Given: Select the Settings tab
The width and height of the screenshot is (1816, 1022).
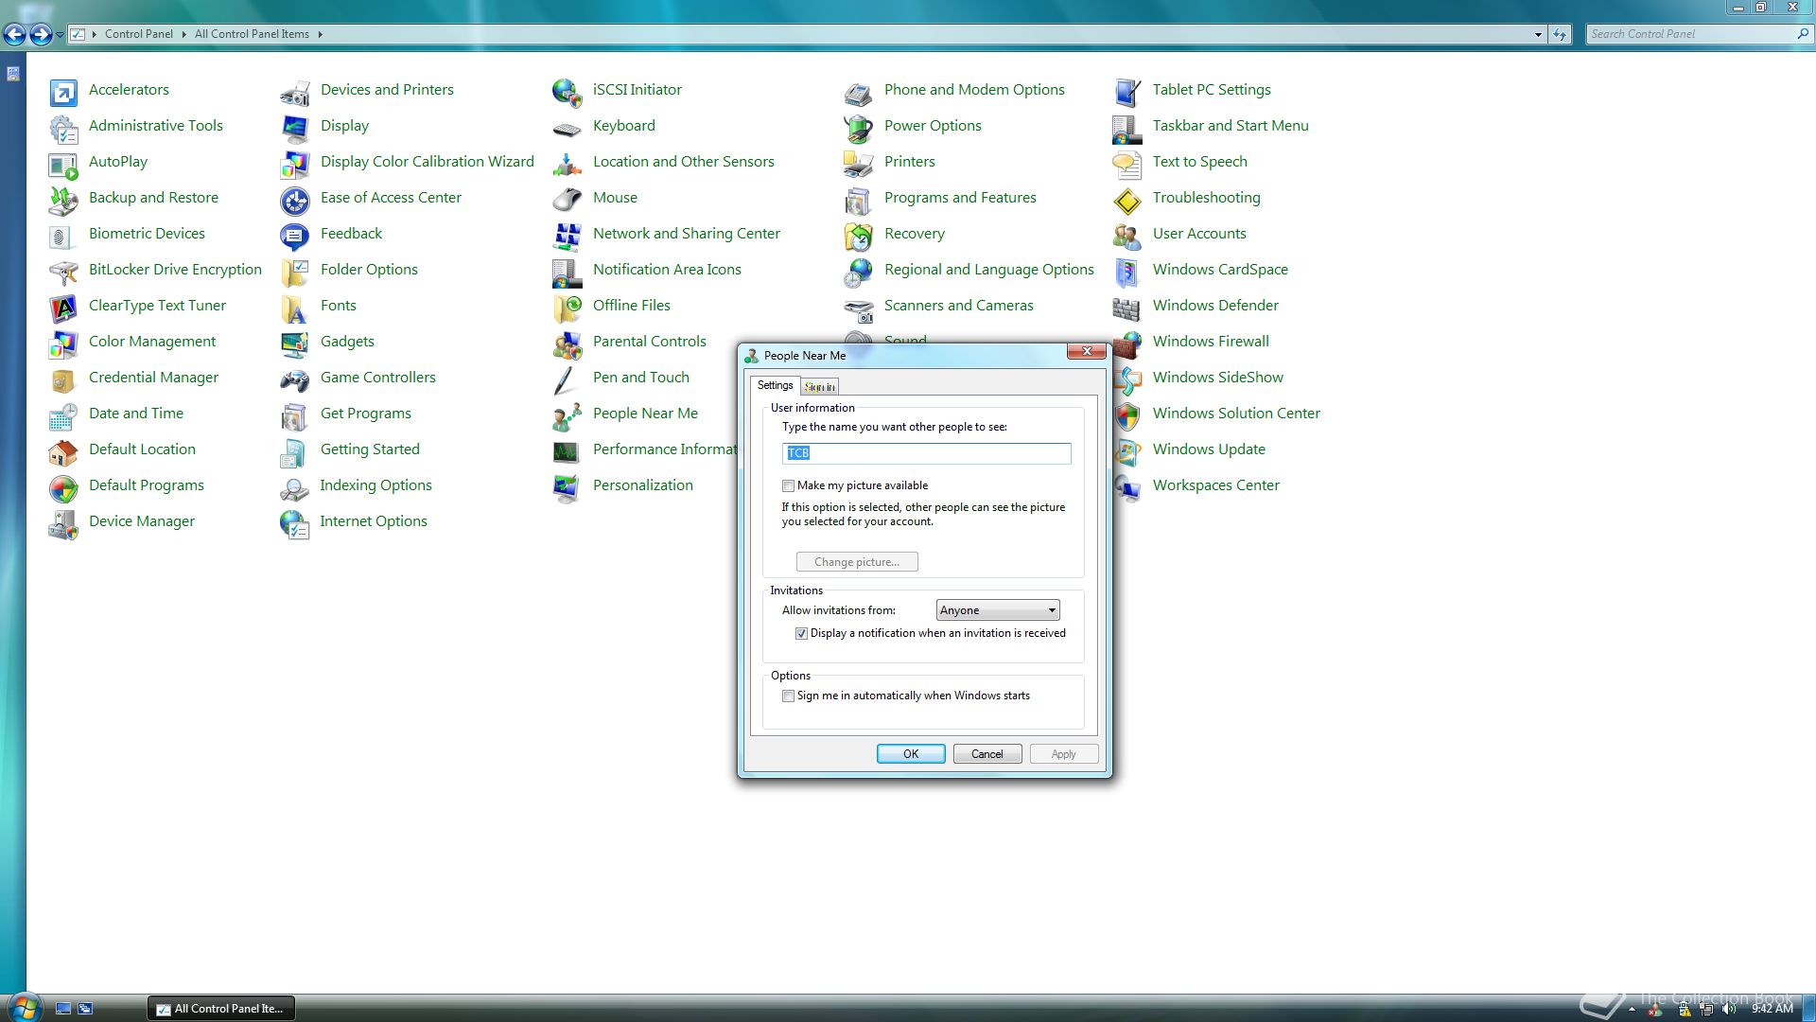Looking at the screenshot, I should tap(775, 385).
